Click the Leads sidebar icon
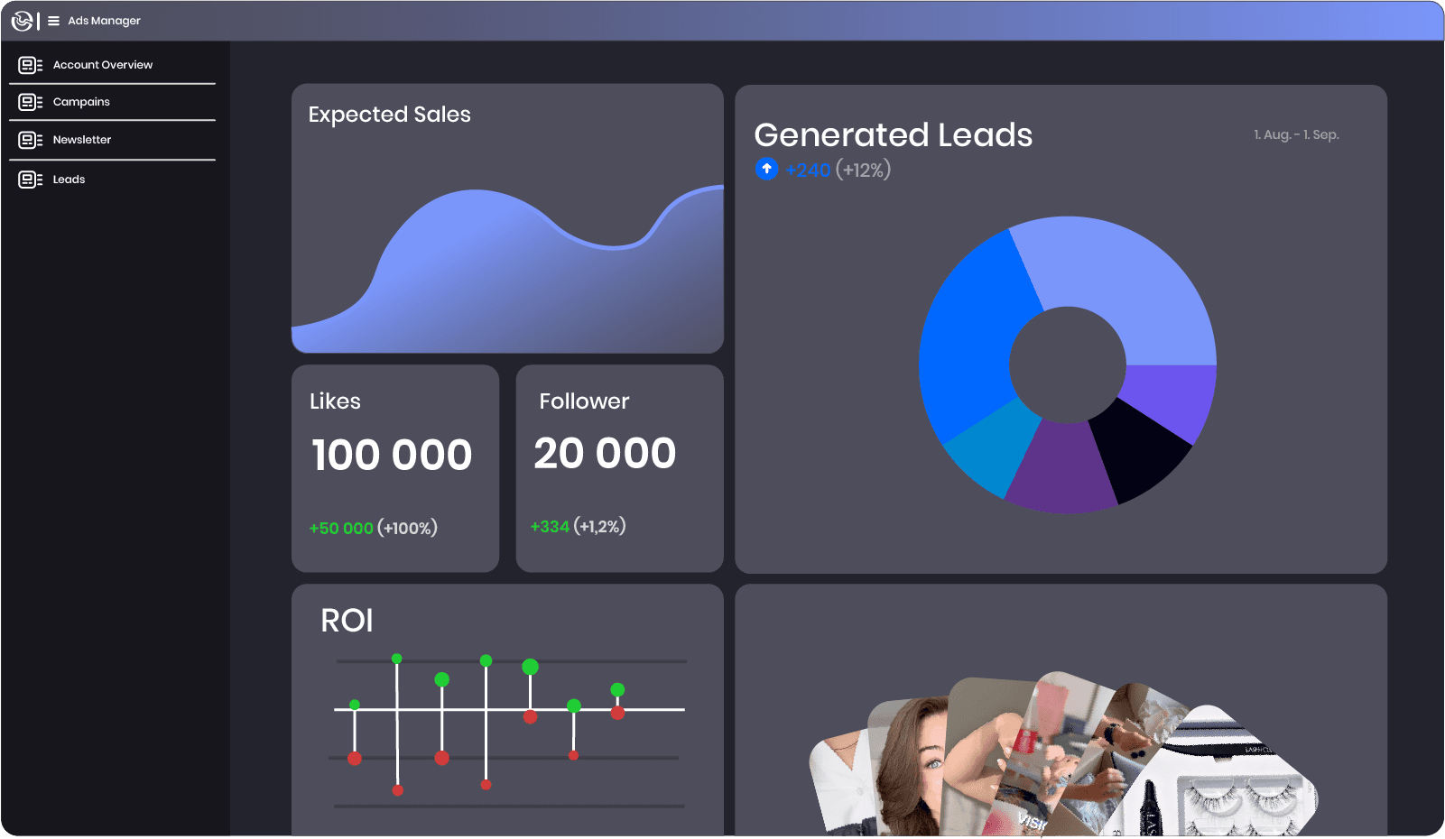This screenshot has height=839, width=1445. (31, 180)
